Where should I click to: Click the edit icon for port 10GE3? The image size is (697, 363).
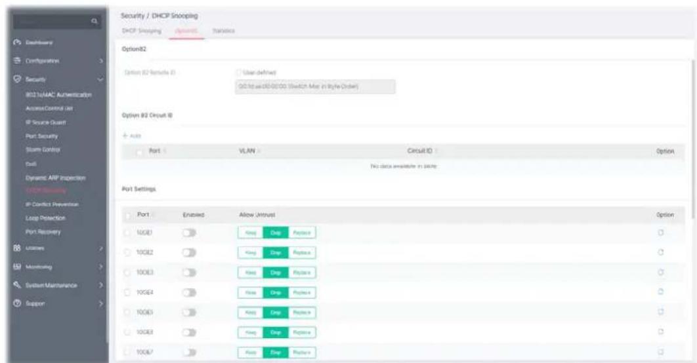[x=660, y=273]
